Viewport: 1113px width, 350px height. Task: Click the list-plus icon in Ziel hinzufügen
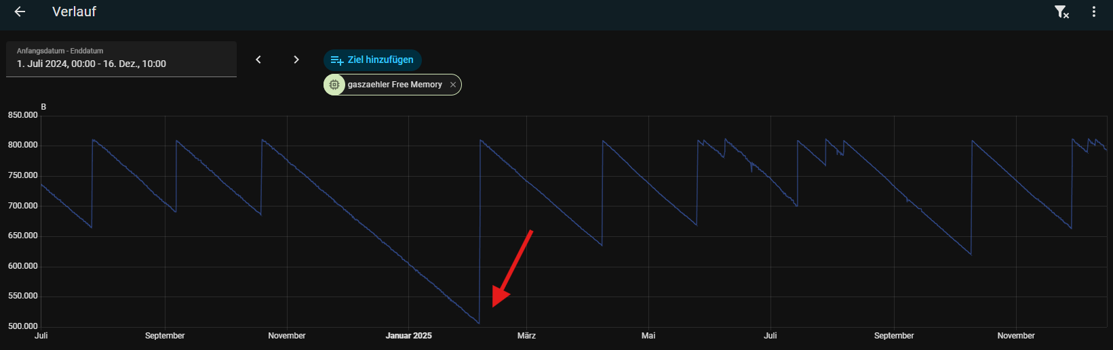click(x=336, y=60)
